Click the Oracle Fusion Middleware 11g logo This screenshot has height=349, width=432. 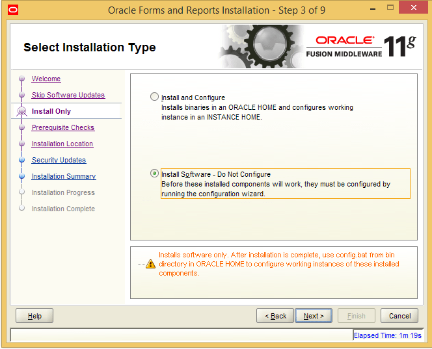click(361, 47)
